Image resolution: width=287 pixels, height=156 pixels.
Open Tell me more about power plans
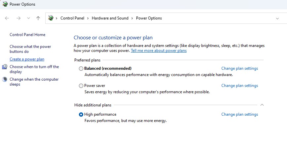coord(159,51)
